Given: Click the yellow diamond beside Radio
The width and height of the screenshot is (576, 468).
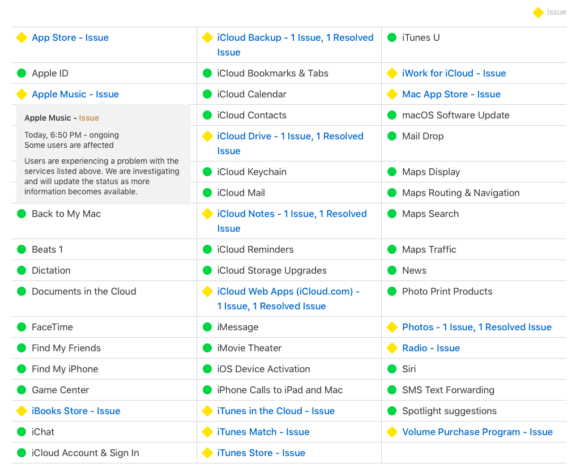Looking at the screenshot, I should pos(391,348).
